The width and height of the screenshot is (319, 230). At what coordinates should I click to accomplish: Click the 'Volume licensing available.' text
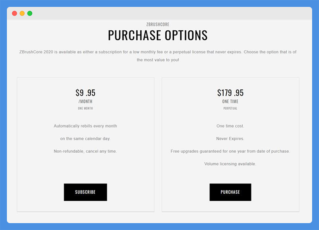tap(230, 164)
